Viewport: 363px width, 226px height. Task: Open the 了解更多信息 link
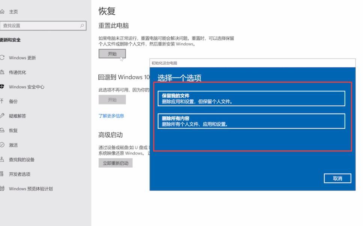[111, 116]
